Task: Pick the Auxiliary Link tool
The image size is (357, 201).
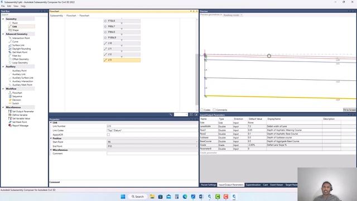Action: tap(19, 74)
